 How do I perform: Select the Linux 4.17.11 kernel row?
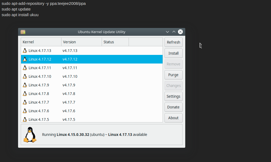coord(92,68)
